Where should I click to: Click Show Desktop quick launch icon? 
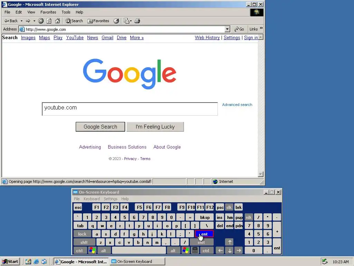pyautogui.click(x=28, y=262)
